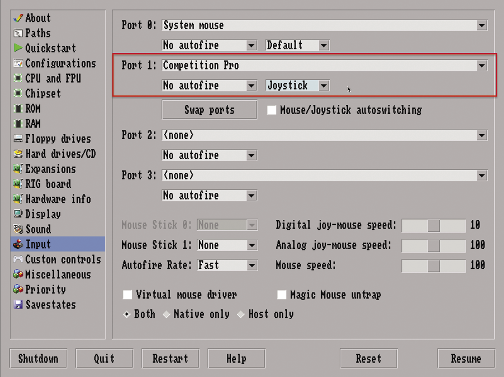This screenshot has width=504, height=377.
Task: Go to the Savestates section label
Action: pos(50,305)
